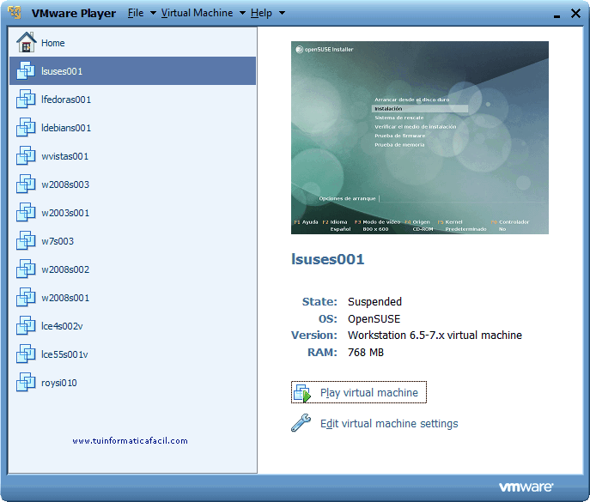This screenshot has width=590, height=502.
Task: Click Play virtual machine
Action: (x=359, y=392)
